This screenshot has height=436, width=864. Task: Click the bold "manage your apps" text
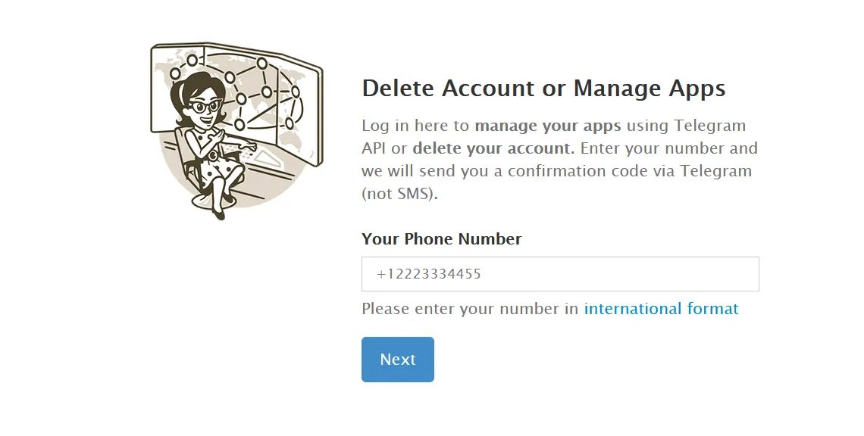coord(547,126)
